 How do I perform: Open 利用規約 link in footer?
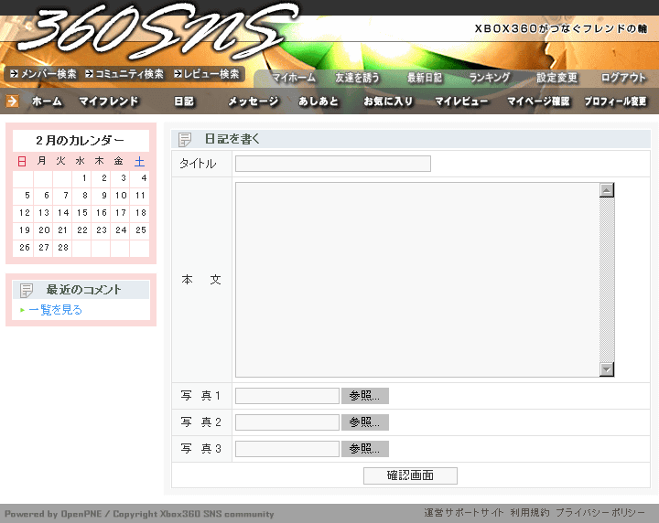coord(529,513)
